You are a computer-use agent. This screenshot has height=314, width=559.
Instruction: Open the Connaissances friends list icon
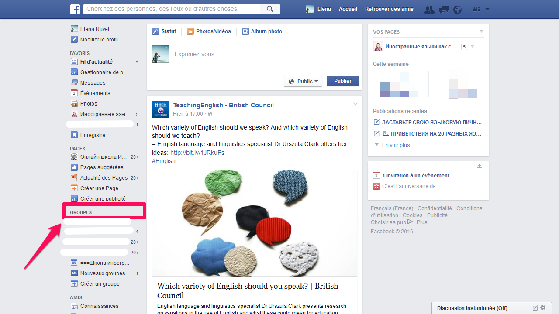click(x=74, y=306)
